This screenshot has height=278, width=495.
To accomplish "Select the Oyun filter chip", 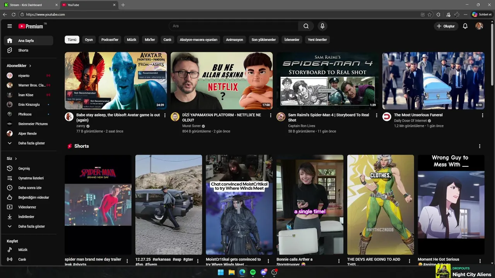I will click(x=89, y=40).
